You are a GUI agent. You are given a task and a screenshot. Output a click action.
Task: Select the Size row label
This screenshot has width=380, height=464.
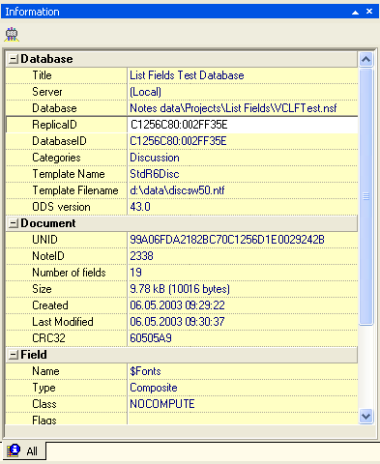pos(42,289)
